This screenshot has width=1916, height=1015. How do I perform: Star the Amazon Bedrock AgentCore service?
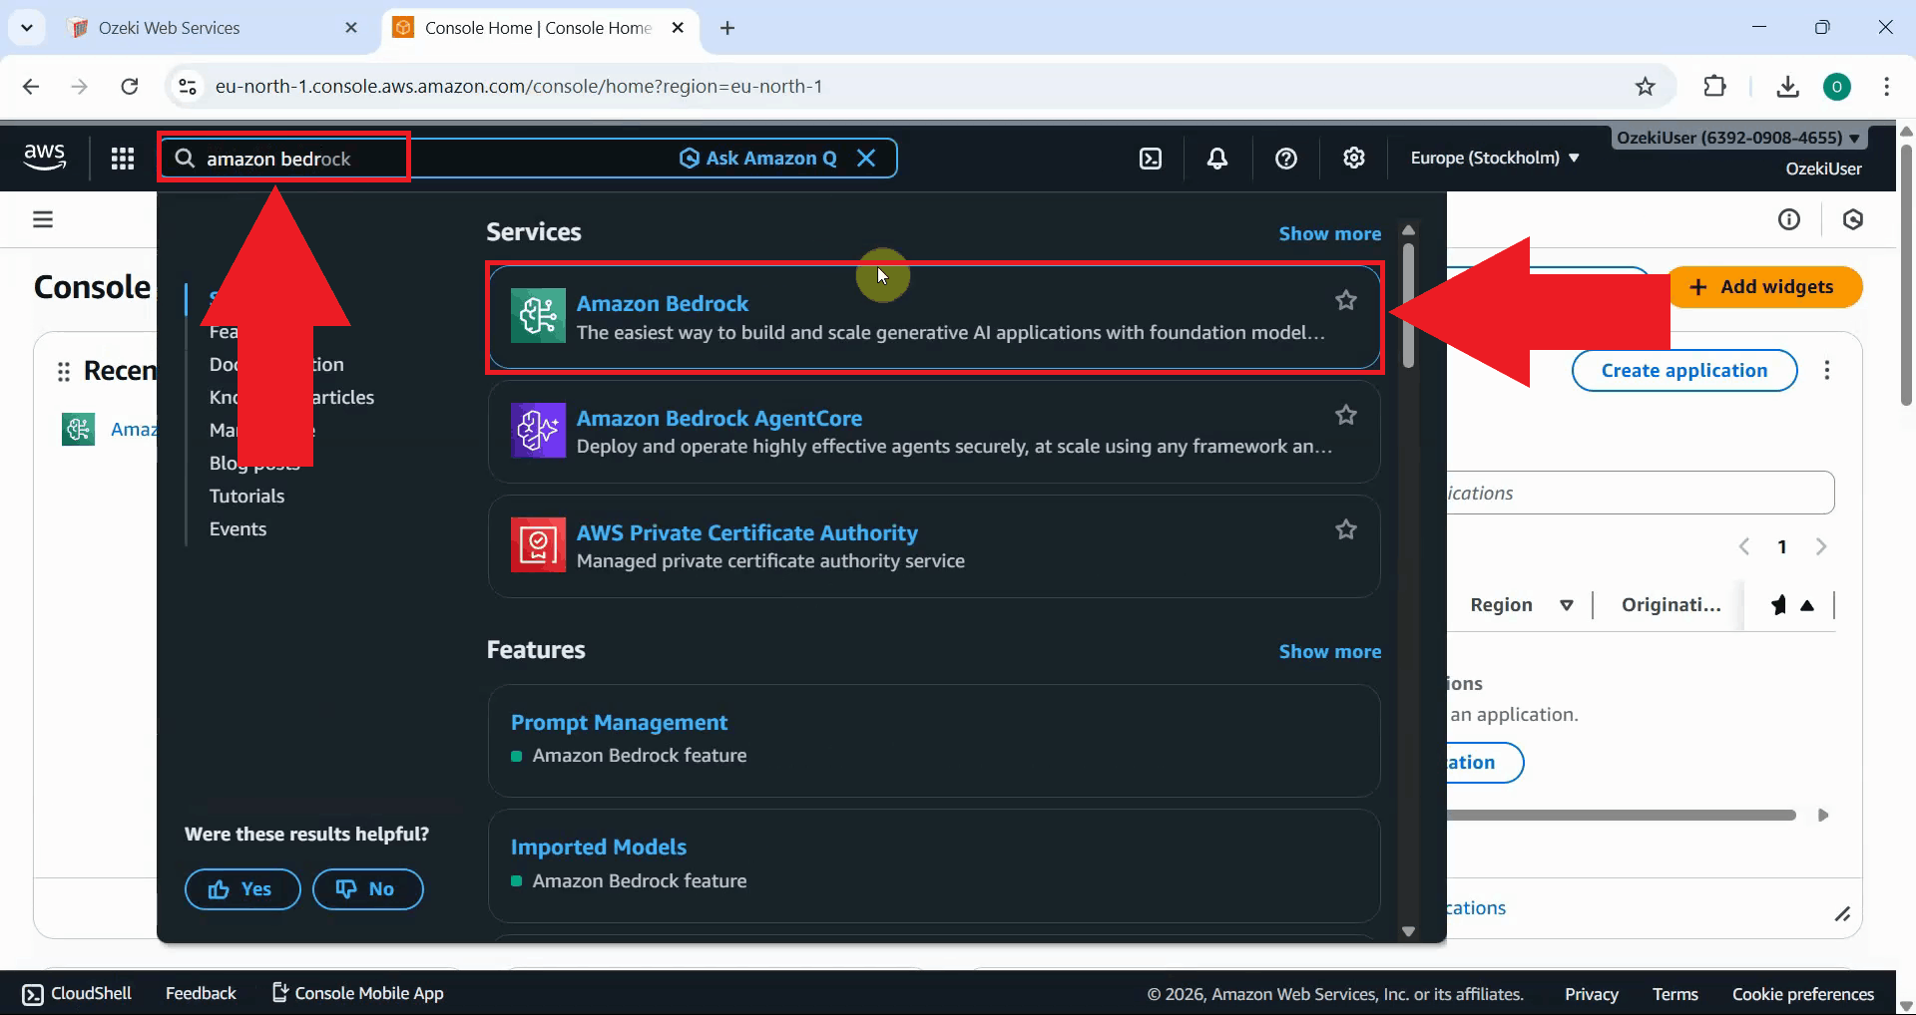point(1346,415)
